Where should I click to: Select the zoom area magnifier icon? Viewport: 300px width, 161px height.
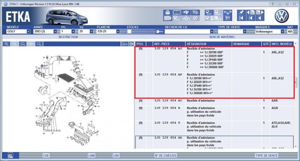(x=22, y=44)
